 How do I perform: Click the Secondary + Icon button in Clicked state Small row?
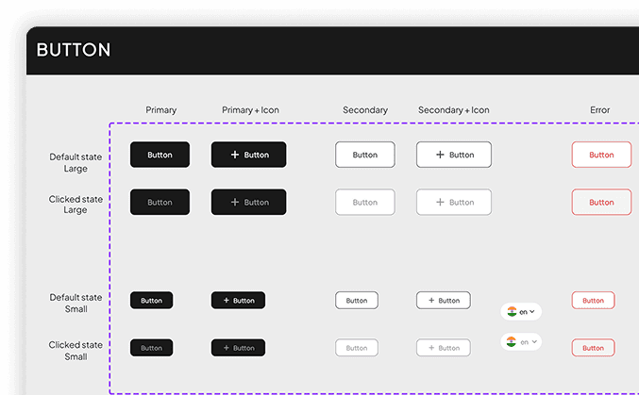click(444, 348)
